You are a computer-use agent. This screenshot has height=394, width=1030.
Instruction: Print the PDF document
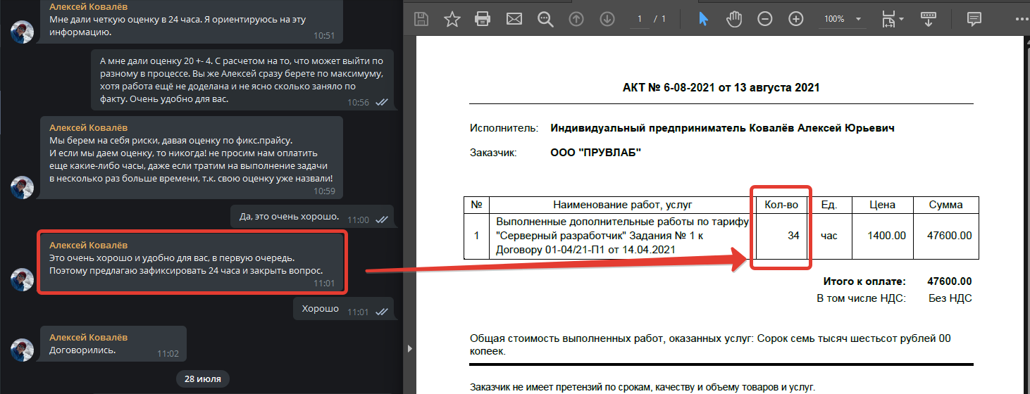coord(483,19)
